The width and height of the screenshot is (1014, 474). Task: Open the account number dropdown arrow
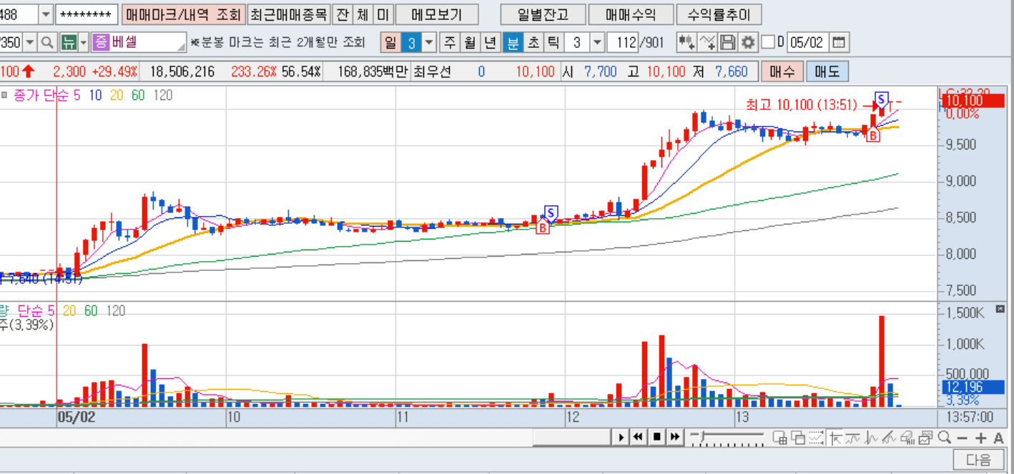click(45, 14)
